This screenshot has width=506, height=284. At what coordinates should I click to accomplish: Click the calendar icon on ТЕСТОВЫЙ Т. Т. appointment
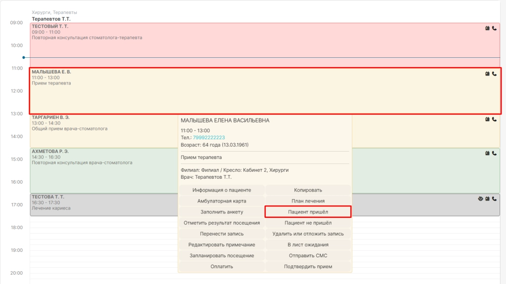(487, 29)
